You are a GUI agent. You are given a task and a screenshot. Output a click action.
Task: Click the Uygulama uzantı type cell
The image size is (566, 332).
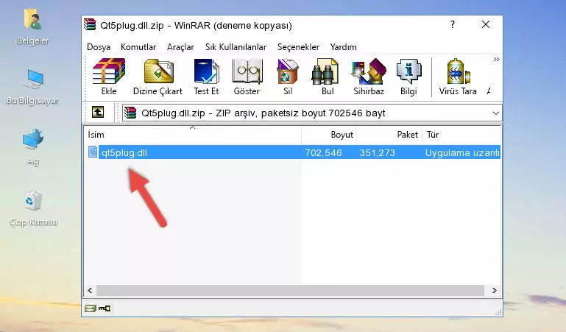tap(462, 152)
